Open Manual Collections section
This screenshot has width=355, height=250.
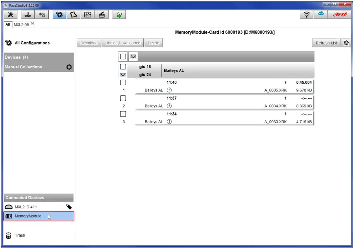(39, 67)
